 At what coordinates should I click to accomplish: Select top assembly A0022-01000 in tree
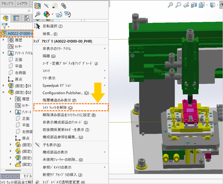click(17, 33)
